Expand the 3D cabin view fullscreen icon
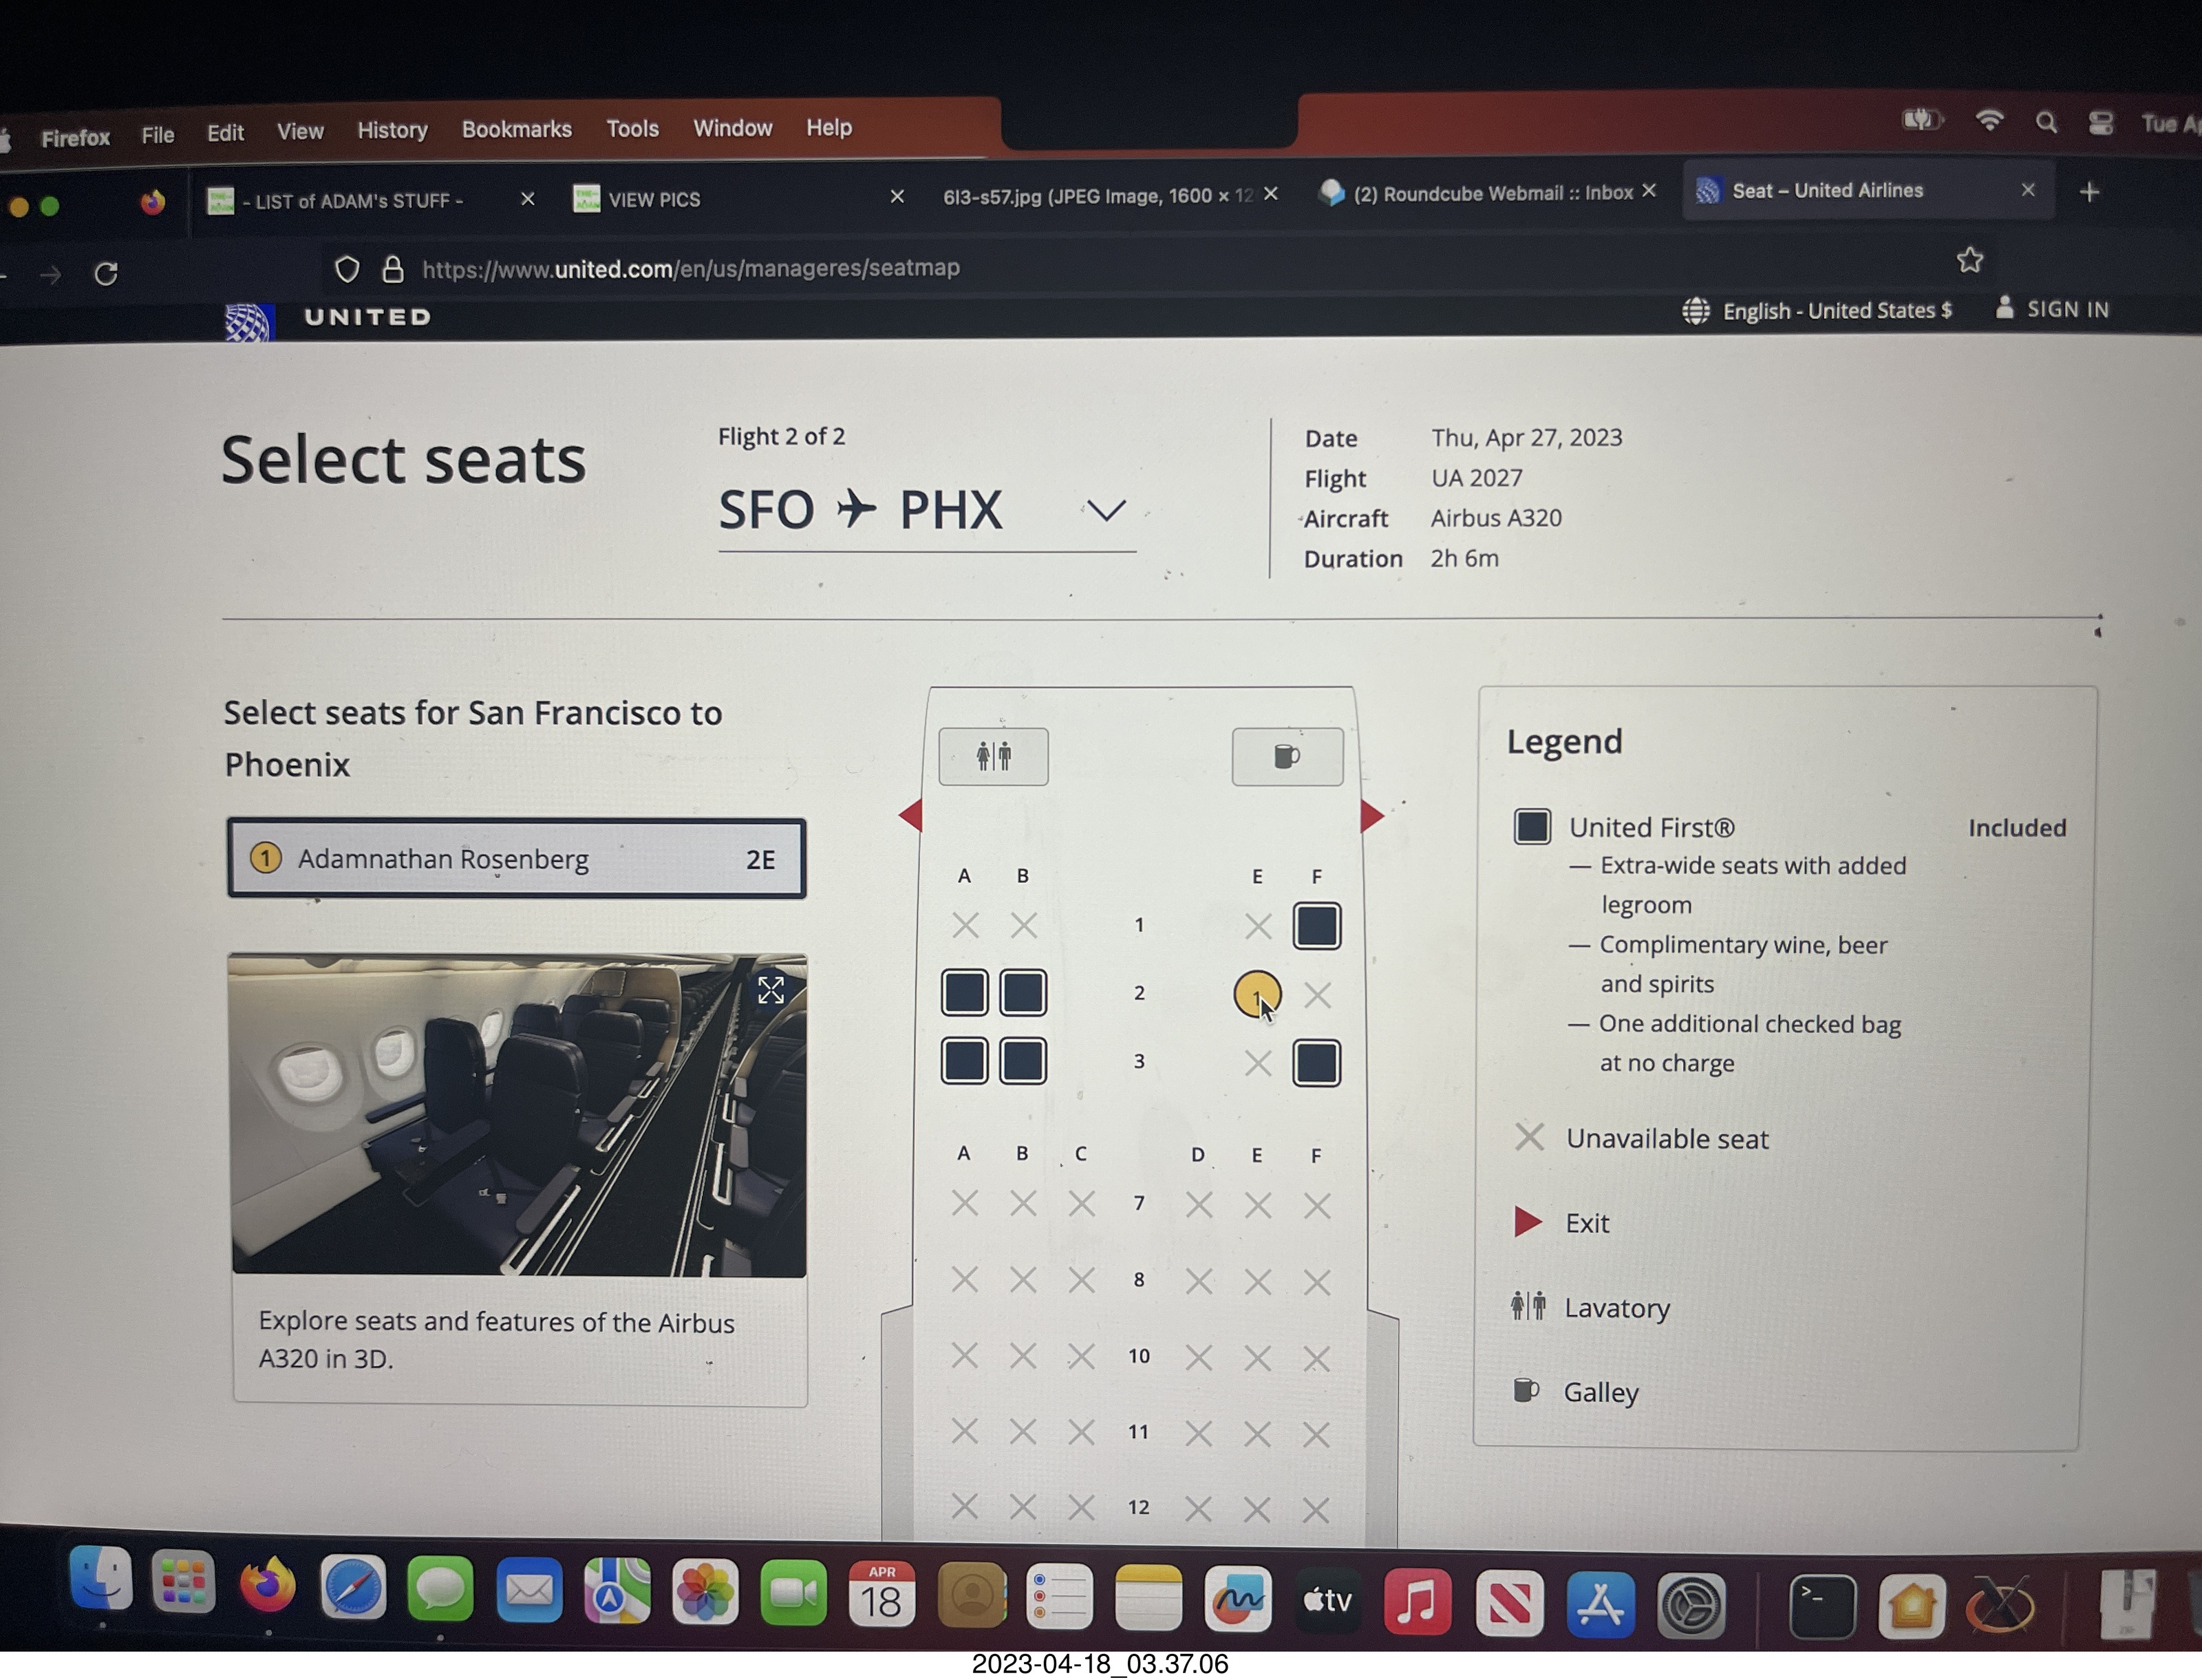This screenshot has width=2202, height=1680. 771,990
